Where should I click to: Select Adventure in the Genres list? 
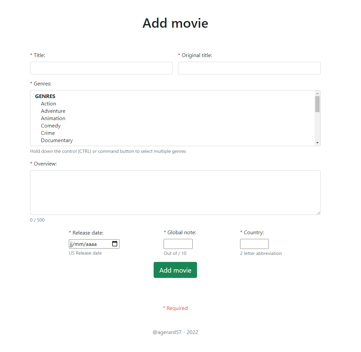[53, 111]
